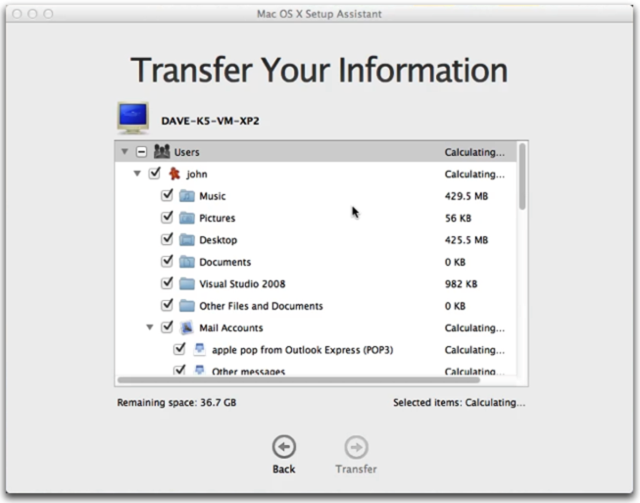Screen dimensions: 640x503
Task: Select the Desktop folder icon
Action: tap(187, 240)
